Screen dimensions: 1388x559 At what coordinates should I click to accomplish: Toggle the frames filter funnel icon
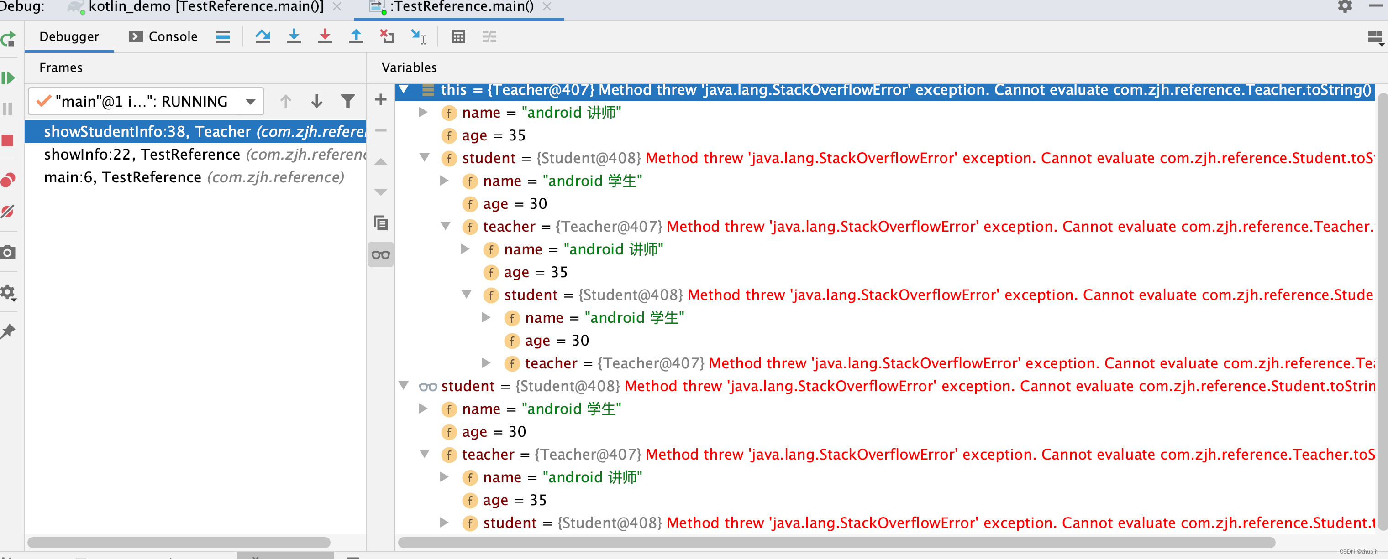(x=348, y=101)
